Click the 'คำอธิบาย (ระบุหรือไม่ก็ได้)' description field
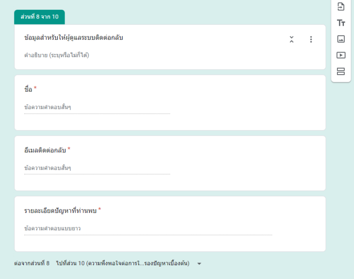The height and width of the screenshot is (279, 354). 57,55
